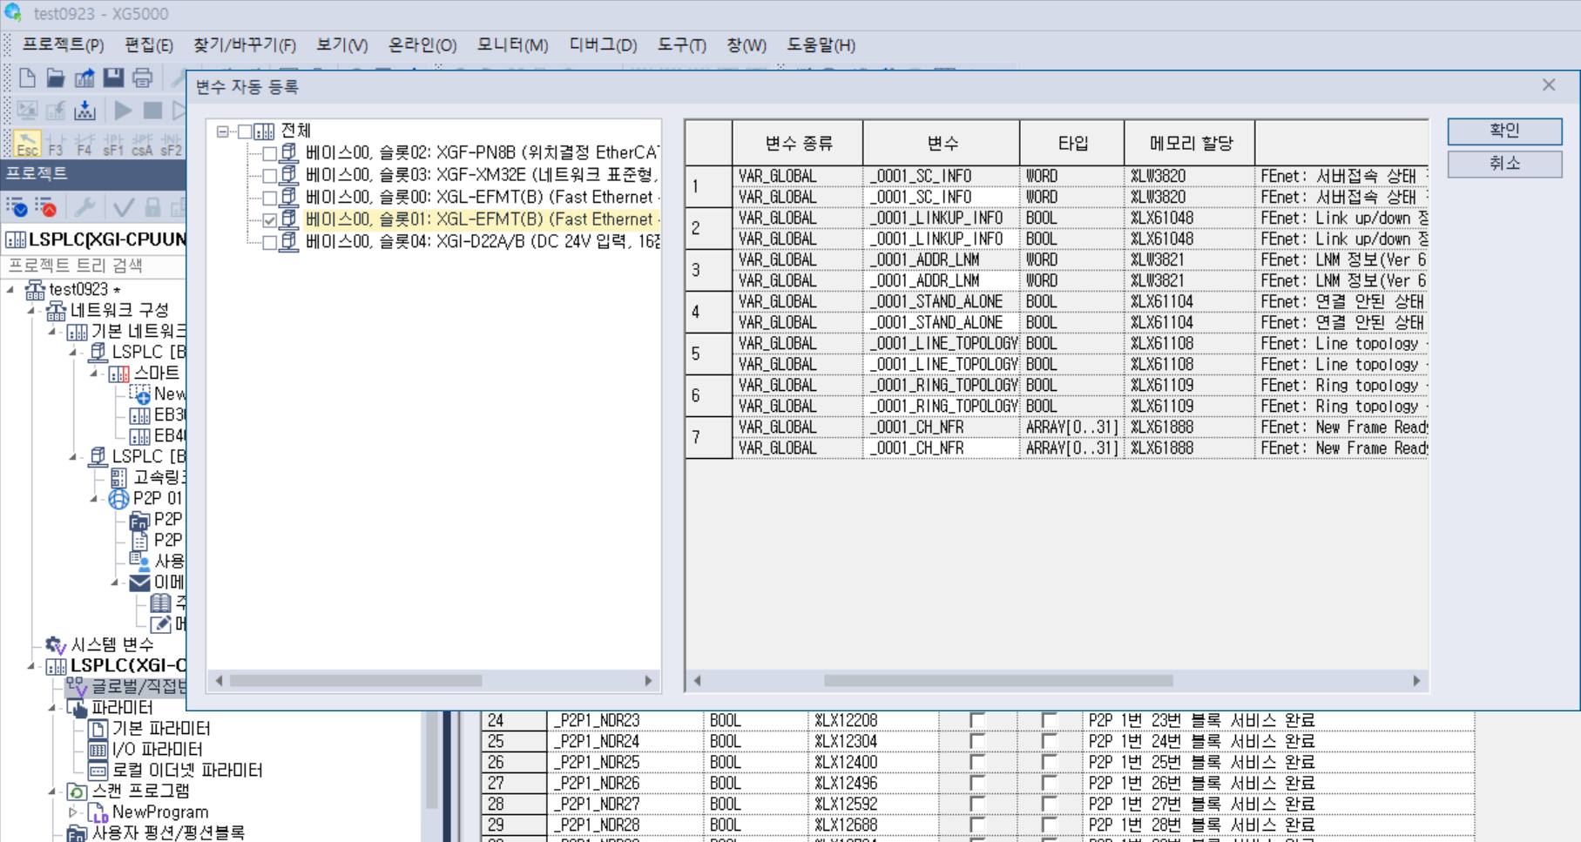Open the P2P 01 globe node icon

click(118, 498)
